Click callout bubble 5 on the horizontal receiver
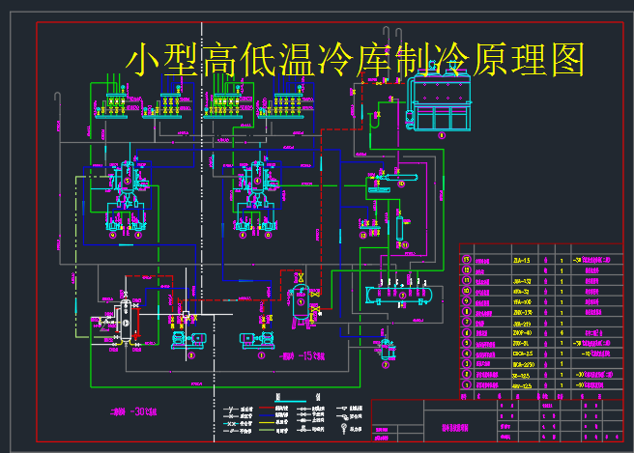Screen dimensions: 634x453 pyautogui.click(x=402, y=296)
